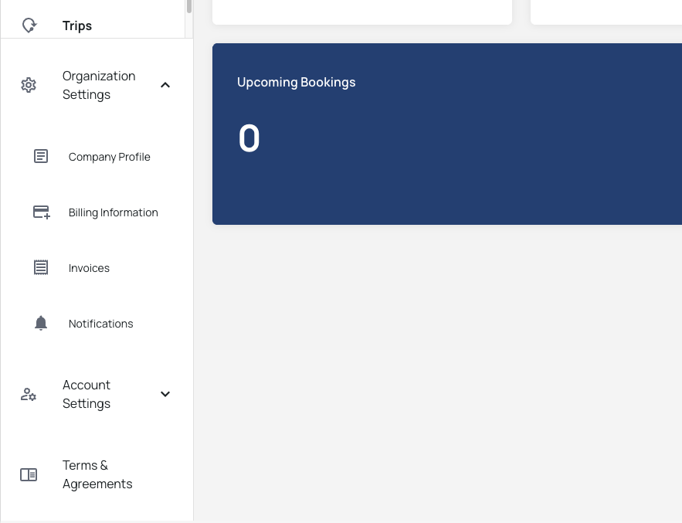The image size is (682, 523).
Task: Select Invoices in the sidebar
Action: pyautogui.click(x=89, y=268)
